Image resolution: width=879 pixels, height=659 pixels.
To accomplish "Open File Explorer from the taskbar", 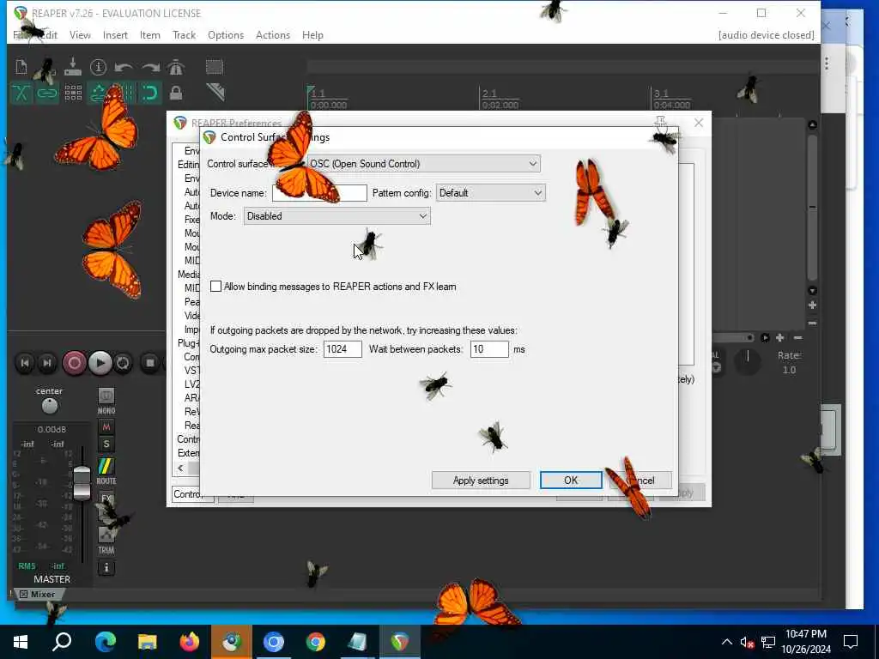I will [148, 642].
